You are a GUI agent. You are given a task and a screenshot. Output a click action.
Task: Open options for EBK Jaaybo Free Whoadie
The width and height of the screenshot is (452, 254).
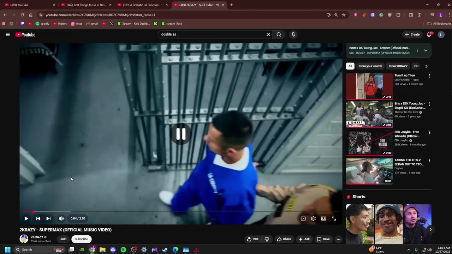tap(429, 132)
